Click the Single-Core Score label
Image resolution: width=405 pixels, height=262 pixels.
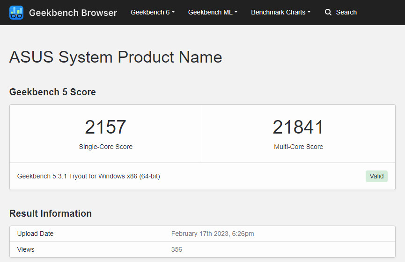[x=106, y=147]
